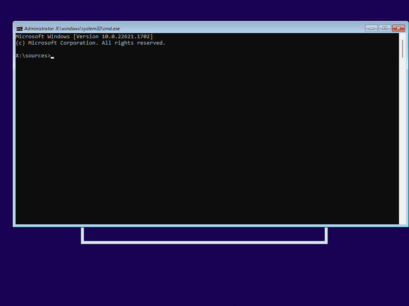The image size is (409, 306).
Task: Click the X:\sources> prompt line
Action: click(34, 55)
